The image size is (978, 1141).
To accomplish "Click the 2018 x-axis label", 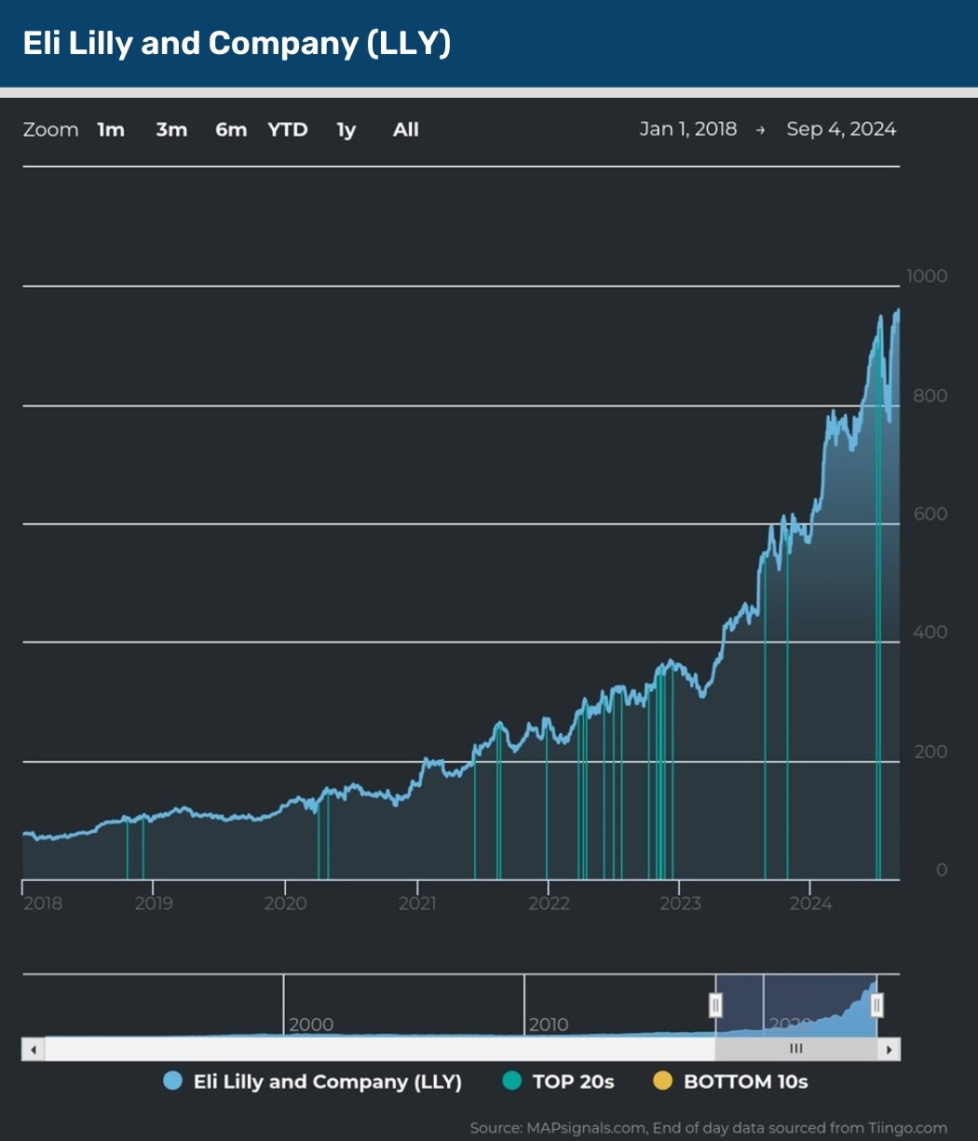I will click(42, 903).
